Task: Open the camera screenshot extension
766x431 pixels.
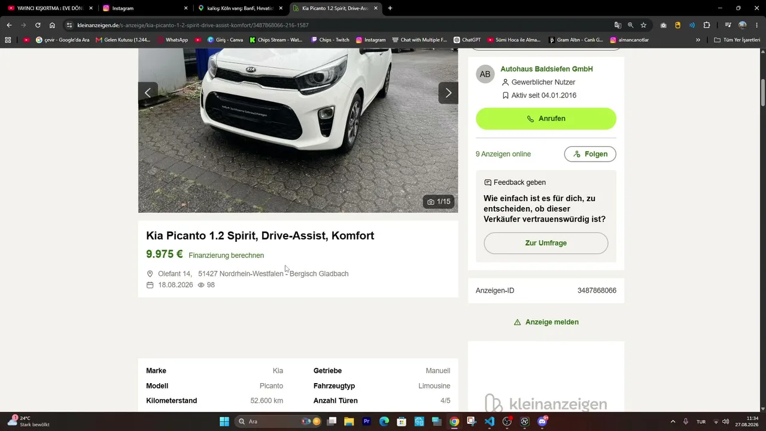Action: [664, 25]
